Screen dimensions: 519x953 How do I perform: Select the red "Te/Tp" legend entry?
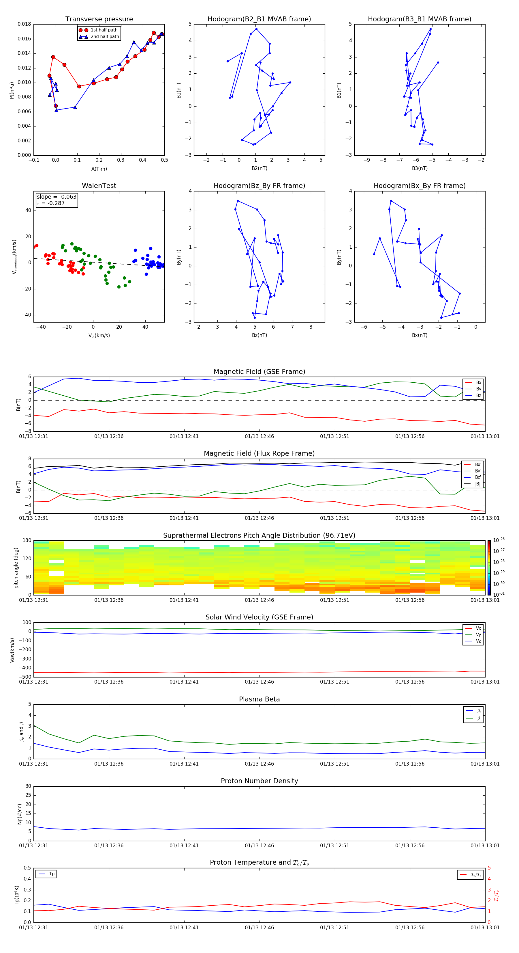(x=471, y=874)
